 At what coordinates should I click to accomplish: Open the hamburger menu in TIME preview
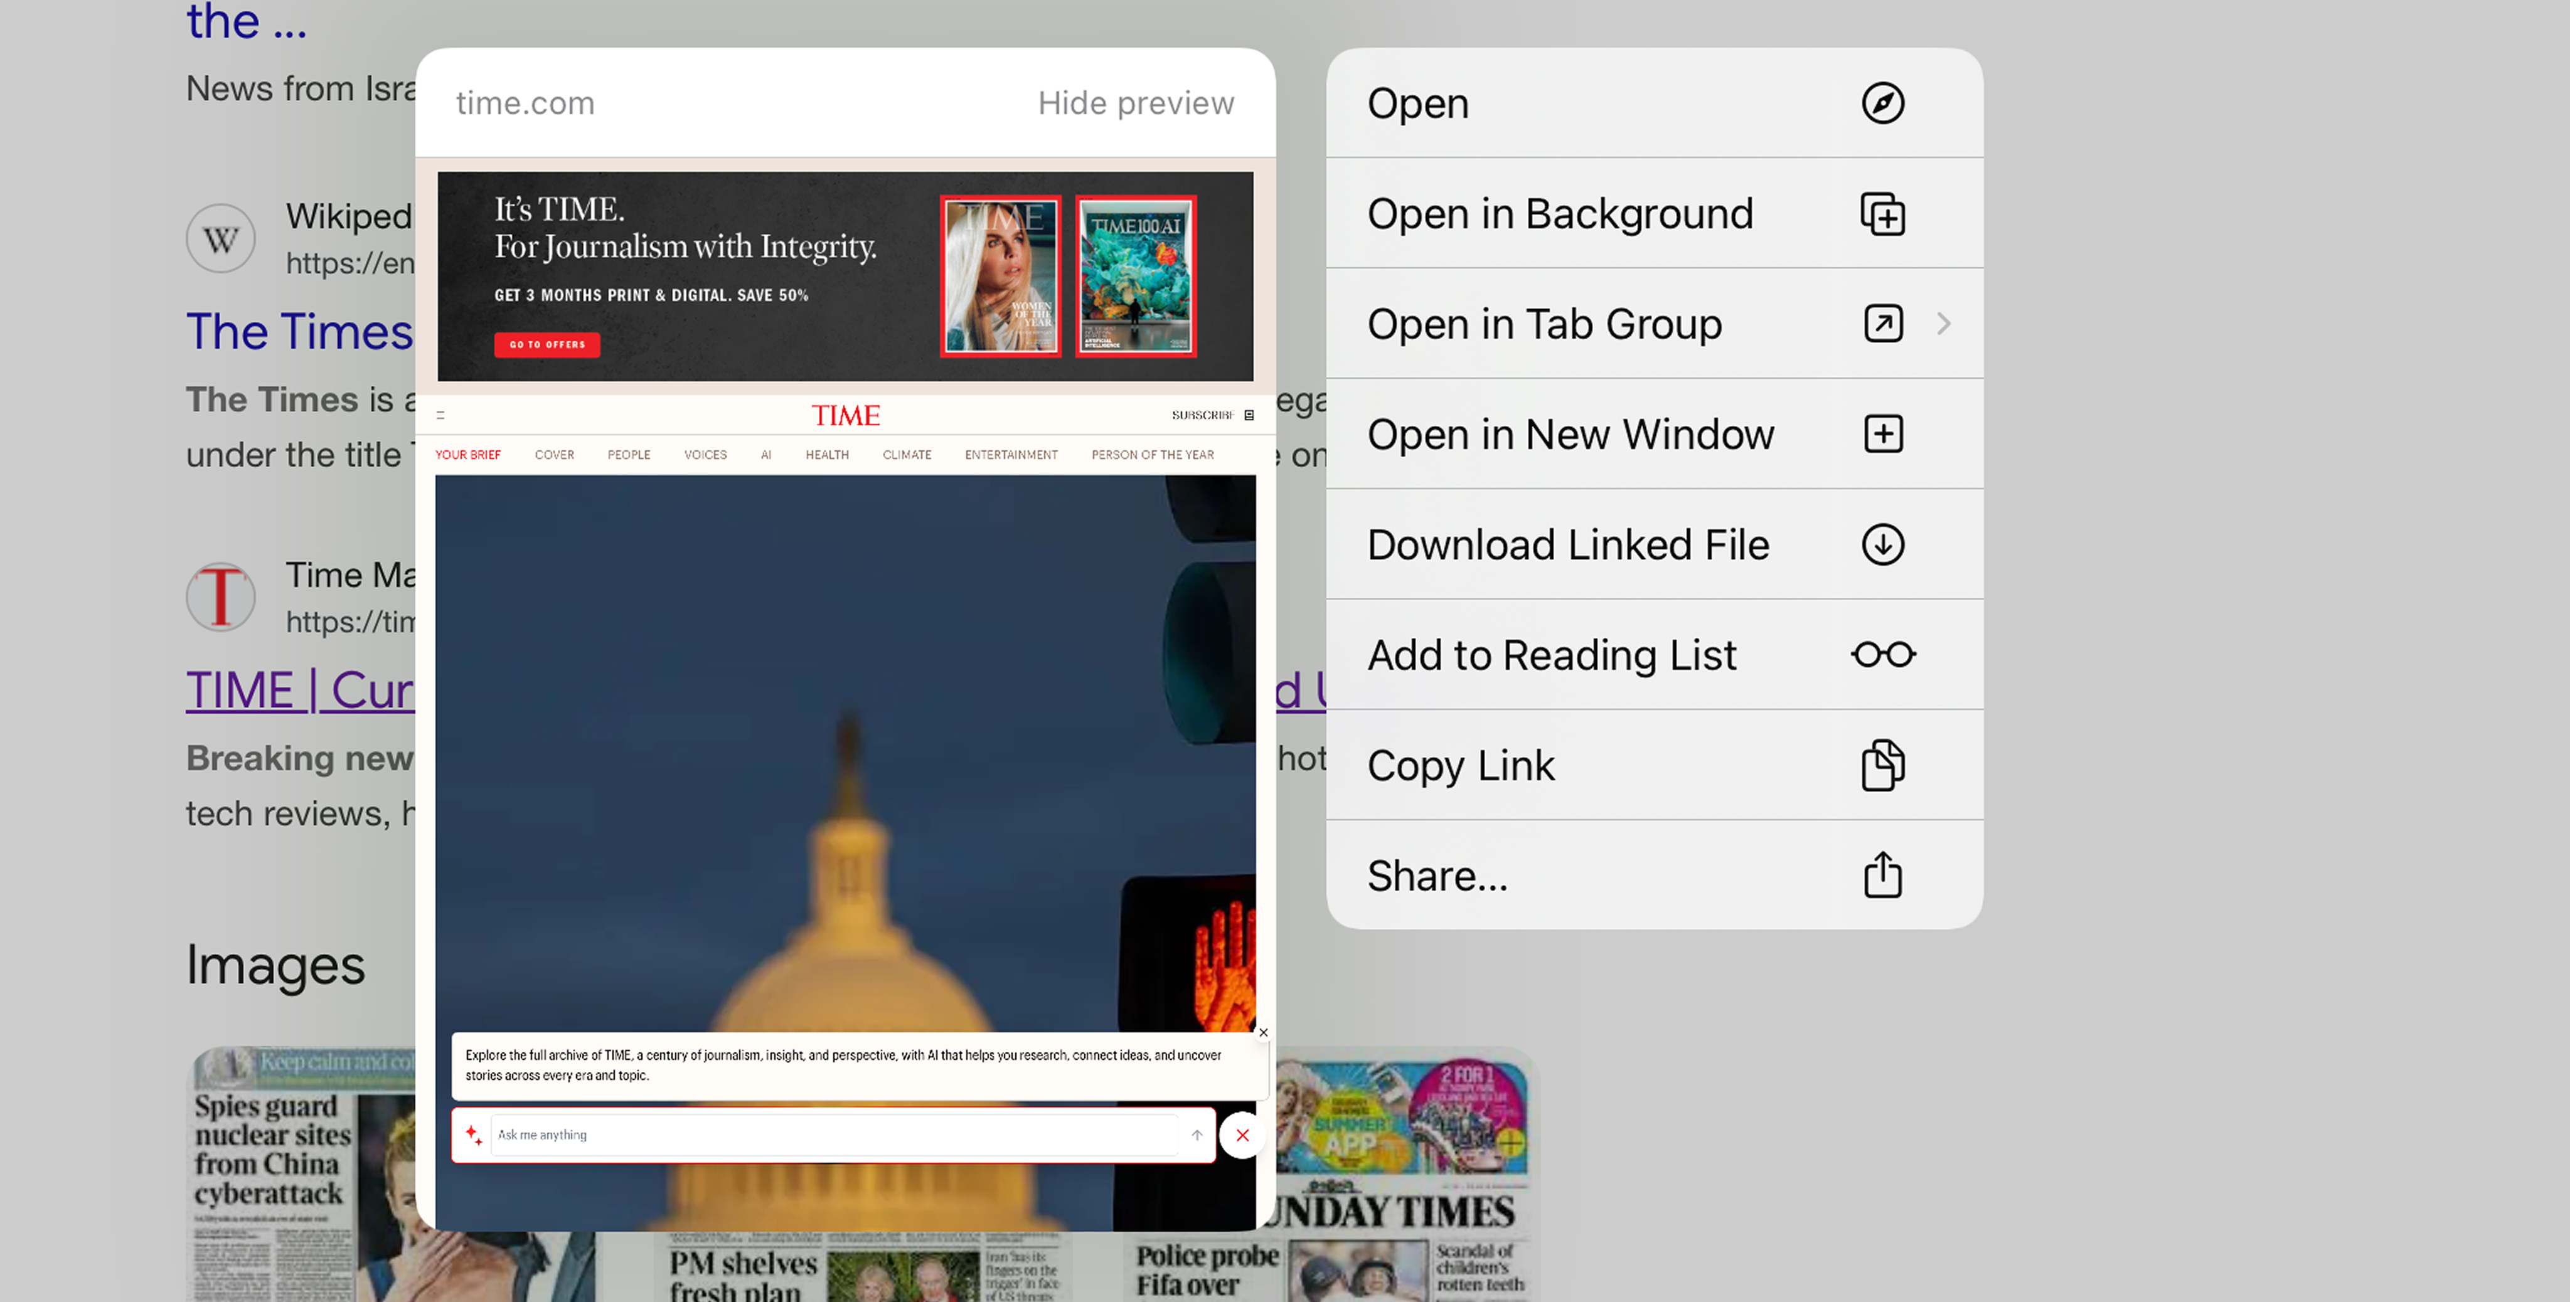[440, 415]
